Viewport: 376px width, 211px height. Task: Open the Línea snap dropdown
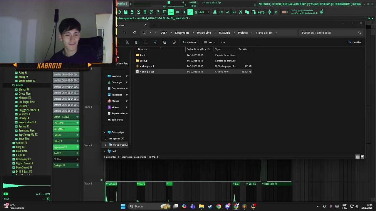point(203,12)
